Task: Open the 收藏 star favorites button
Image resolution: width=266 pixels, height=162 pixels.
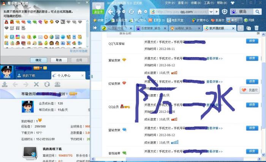Action: [x=98, y=20]
